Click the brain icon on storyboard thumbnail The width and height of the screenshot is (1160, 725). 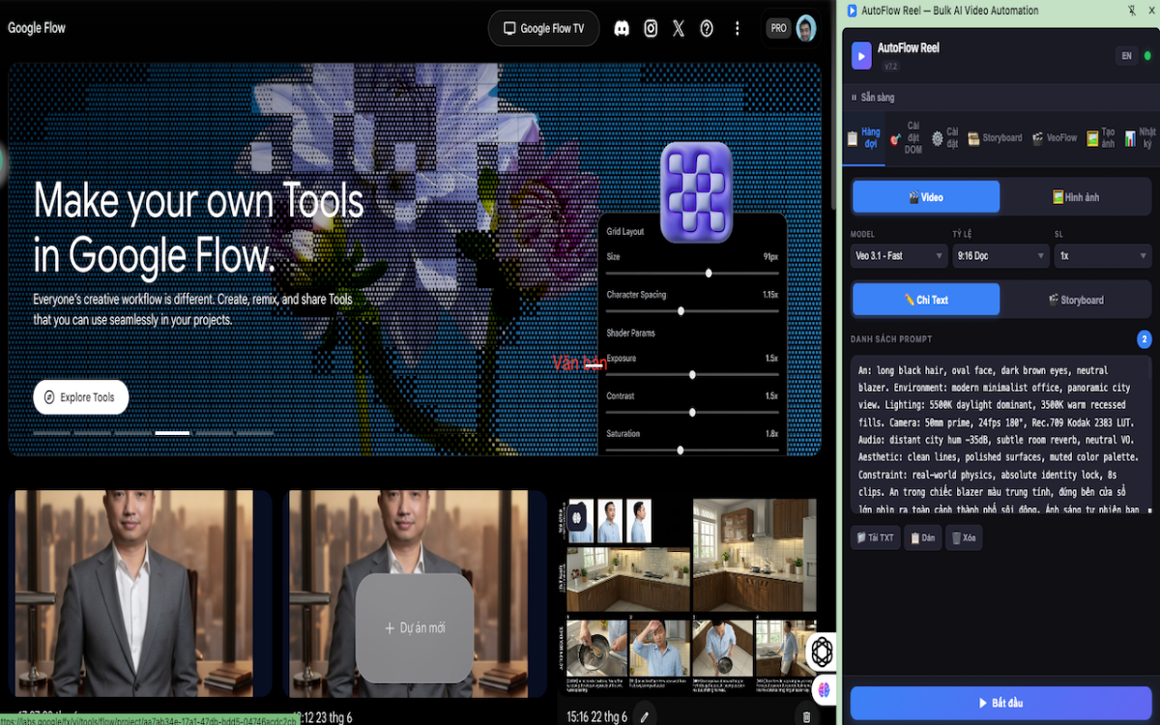pyautogui.click(x=578, y=517)
